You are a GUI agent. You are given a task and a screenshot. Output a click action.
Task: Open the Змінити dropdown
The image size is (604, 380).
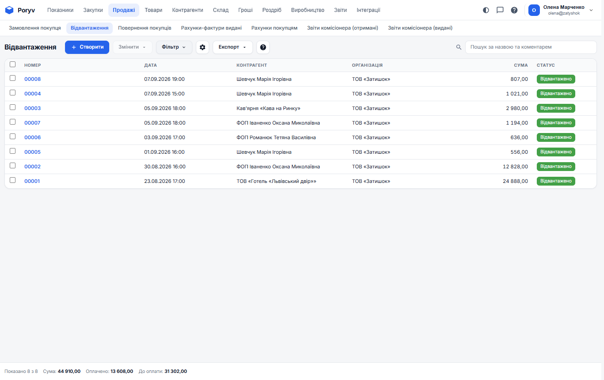(133, 47)
